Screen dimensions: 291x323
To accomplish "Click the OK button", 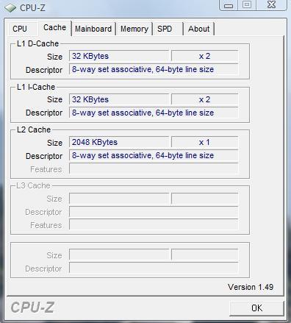I will [x=256, y=308].
